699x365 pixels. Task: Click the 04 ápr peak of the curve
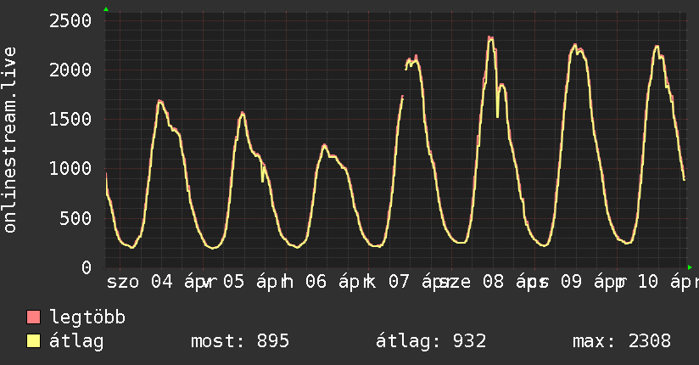(159, 101)
